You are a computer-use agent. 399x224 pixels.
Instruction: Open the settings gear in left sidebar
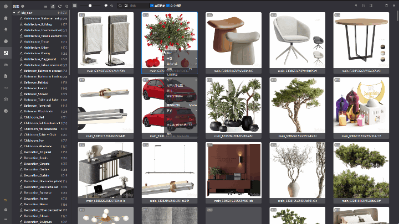(6, 210)
